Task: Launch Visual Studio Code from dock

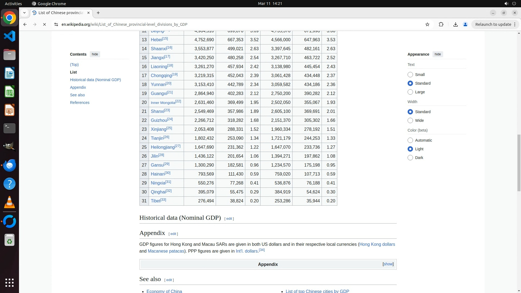Action: pyautogui.click(x=9, y=36)
